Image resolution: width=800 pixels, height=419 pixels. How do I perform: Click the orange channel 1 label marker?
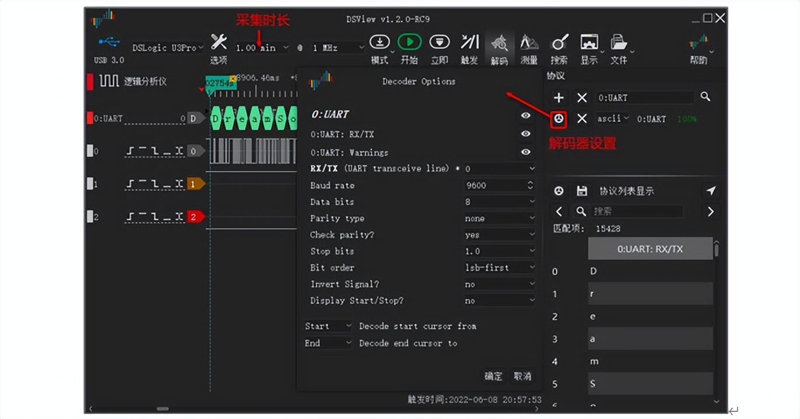pyautogui.click(x=196, y=184)
